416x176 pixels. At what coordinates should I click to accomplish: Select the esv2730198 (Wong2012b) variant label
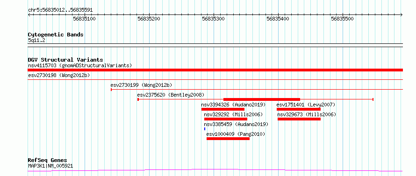pyautogui.click(x=59, y=76)
